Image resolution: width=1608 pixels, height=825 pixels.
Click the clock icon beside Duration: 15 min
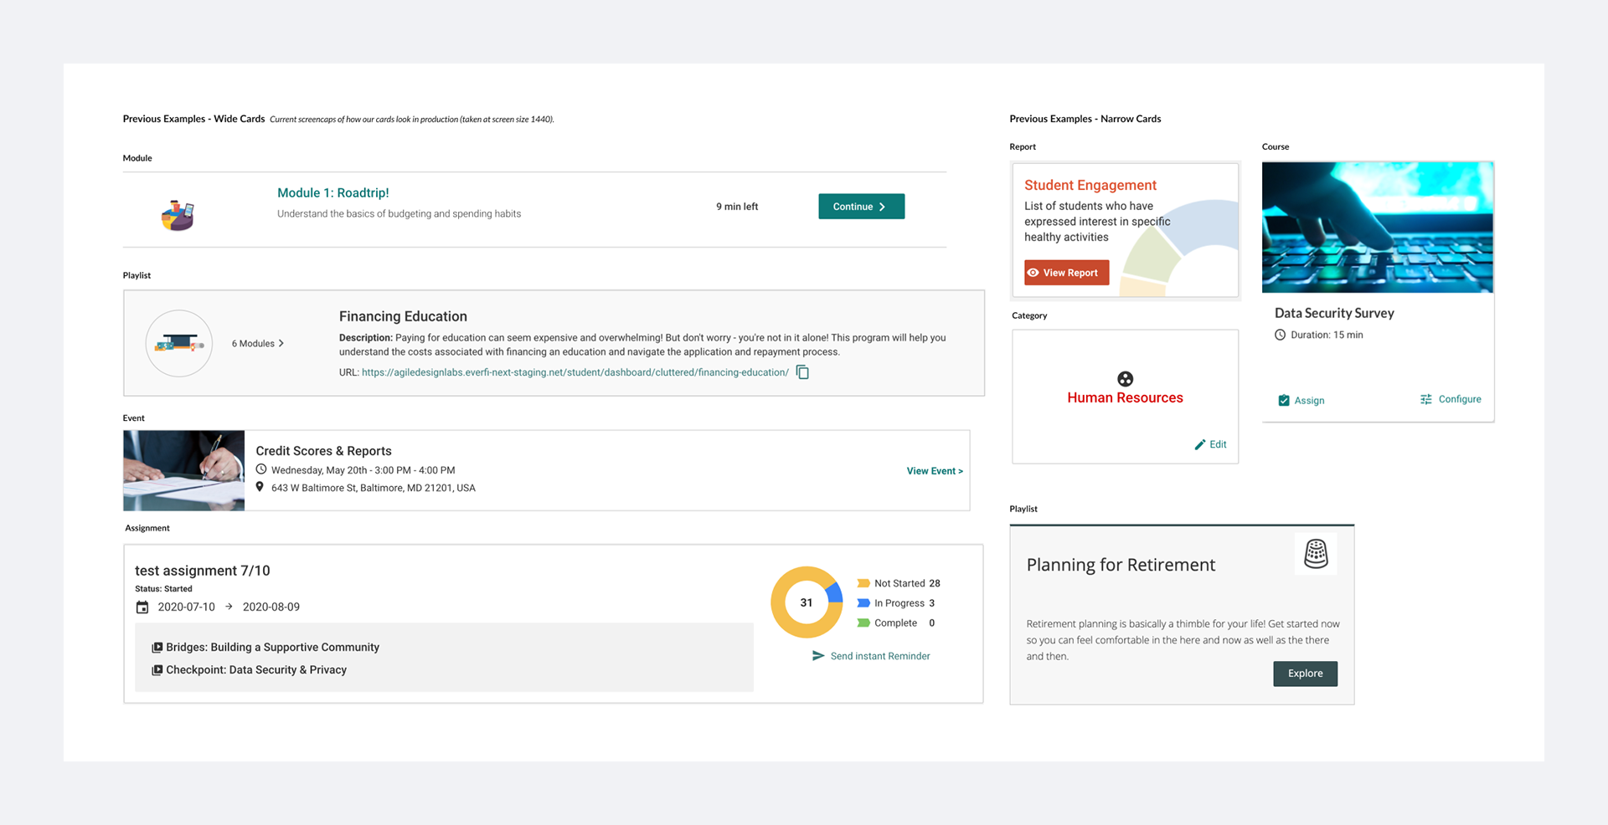(x=1280, y=335)
